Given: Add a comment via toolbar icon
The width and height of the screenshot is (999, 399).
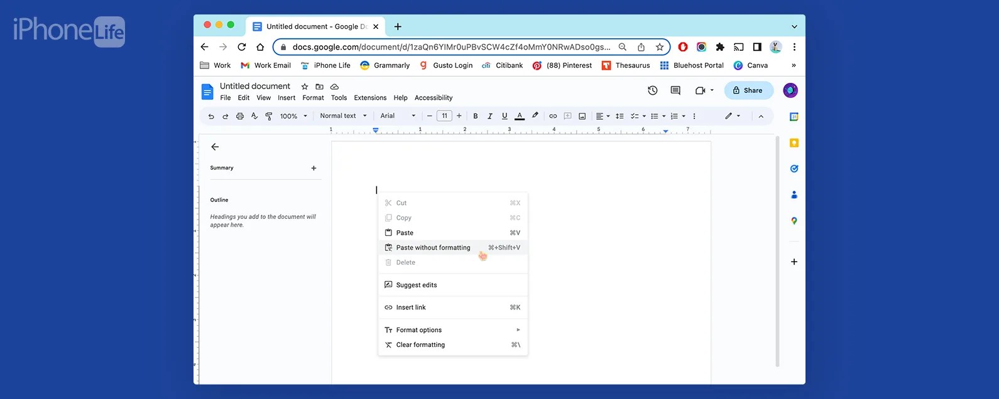Looking at the screenshot, I should (567, 116).
